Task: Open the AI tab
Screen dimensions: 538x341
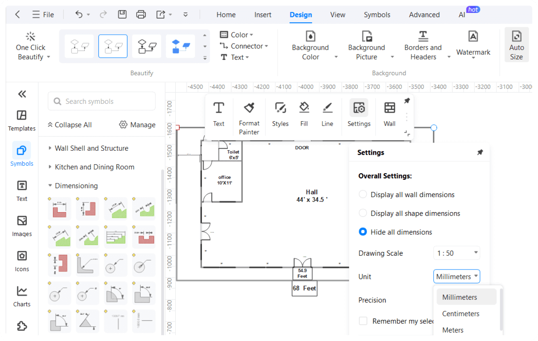Action: tap(462, 15)
